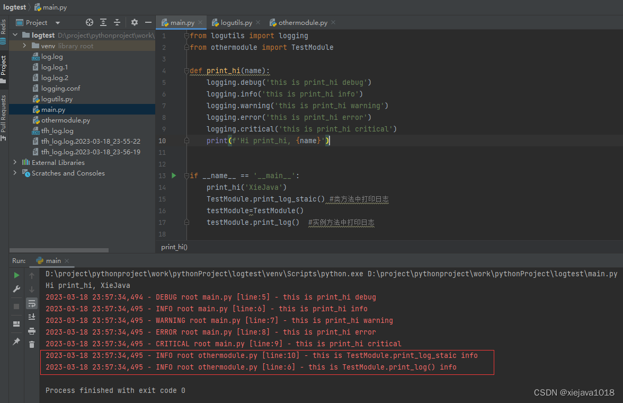This screenshot has height=403, width=623.
Task: Click 'Process finished with exit code 0' text
Action: point(115,390)
